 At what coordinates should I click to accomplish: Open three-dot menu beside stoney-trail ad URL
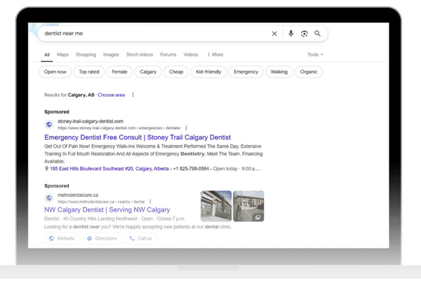[186, 128]
